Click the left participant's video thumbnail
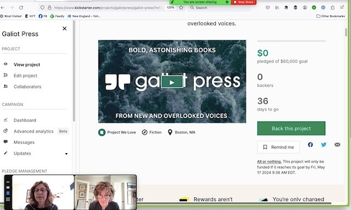The width and height of the screenshot is (351, 210). point(43,192)
